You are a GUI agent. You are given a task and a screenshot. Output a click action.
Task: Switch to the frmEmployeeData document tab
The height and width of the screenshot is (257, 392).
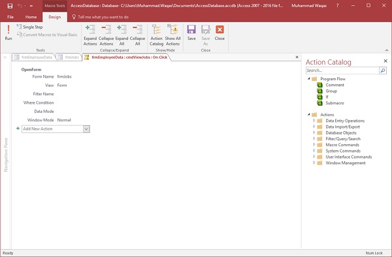pos(33,57)
